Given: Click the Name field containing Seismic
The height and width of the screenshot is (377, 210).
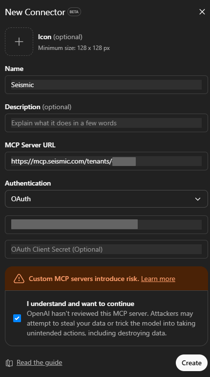Looking at the screenshot, I should click(106, 85).
